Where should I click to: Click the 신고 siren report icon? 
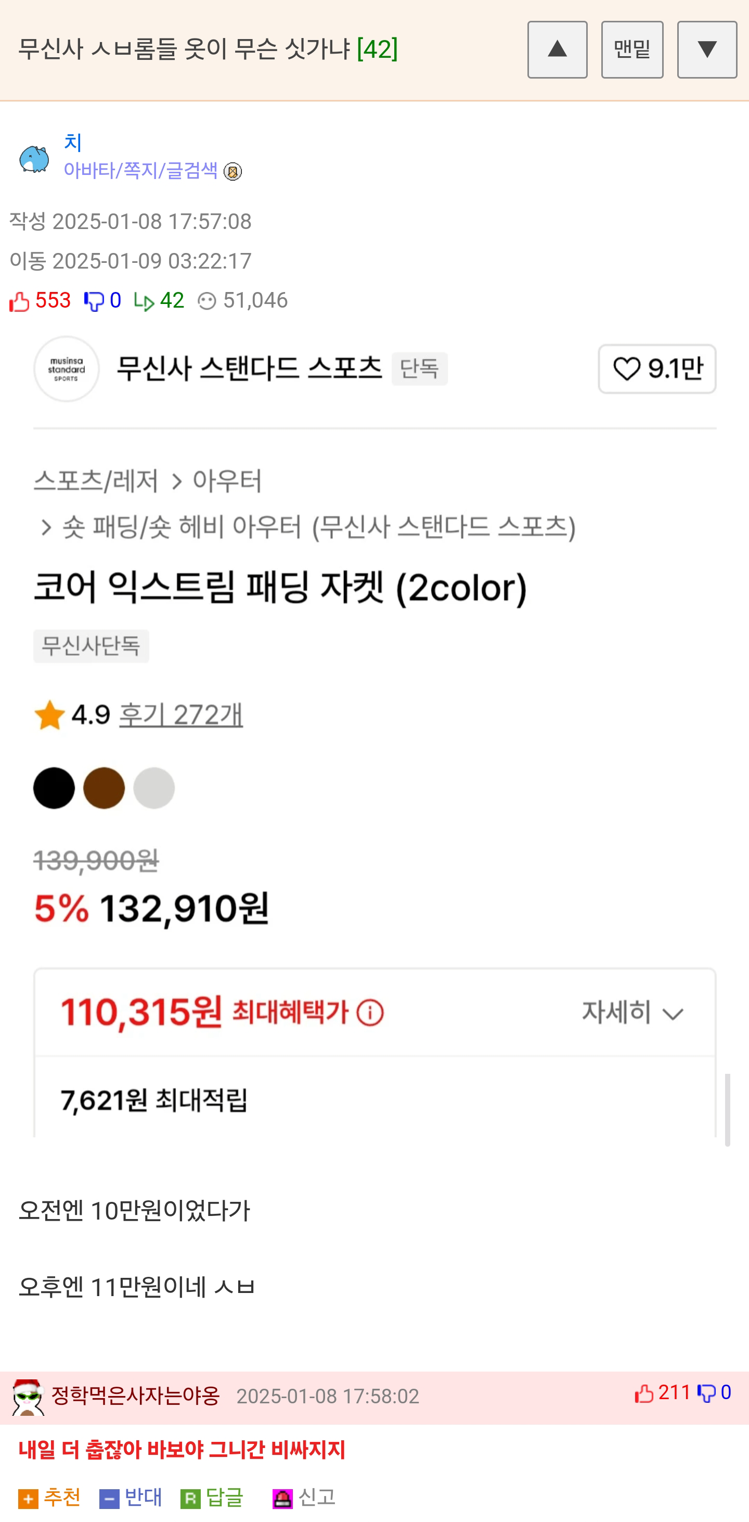click(283, 1498)
